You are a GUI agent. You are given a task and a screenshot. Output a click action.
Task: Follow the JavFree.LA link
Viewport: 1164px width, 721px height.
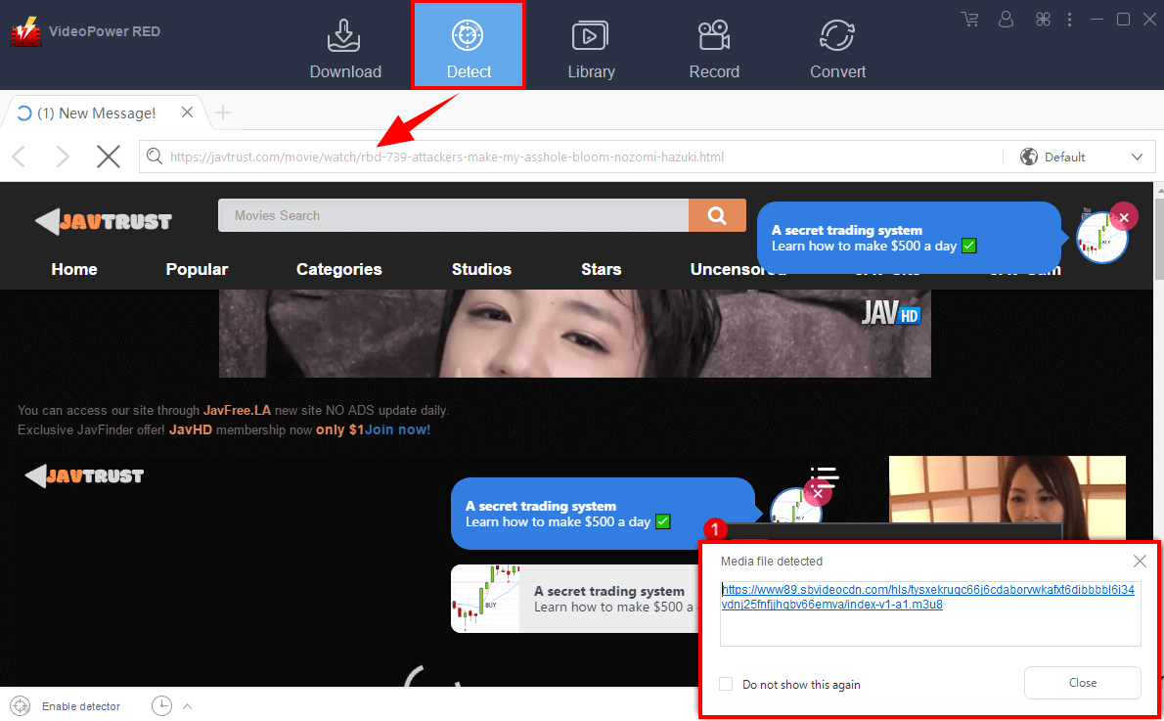pos(237,410)
